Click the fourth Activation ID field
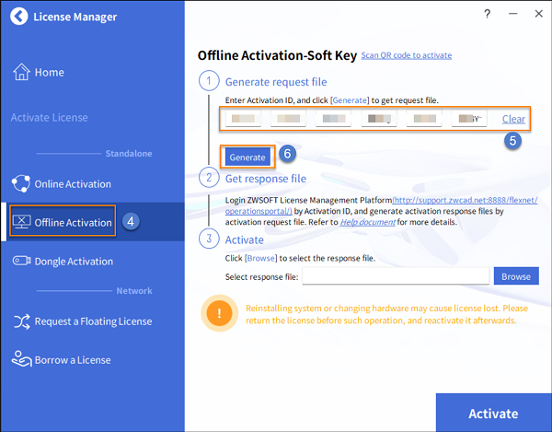Screen dimensions: 552x432 click(x=379, y=119)
